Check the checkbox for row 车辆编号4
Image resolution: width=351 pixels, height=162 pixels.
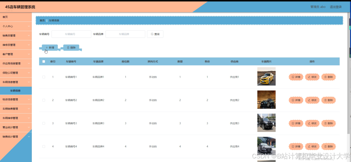[x=44, y=147]
